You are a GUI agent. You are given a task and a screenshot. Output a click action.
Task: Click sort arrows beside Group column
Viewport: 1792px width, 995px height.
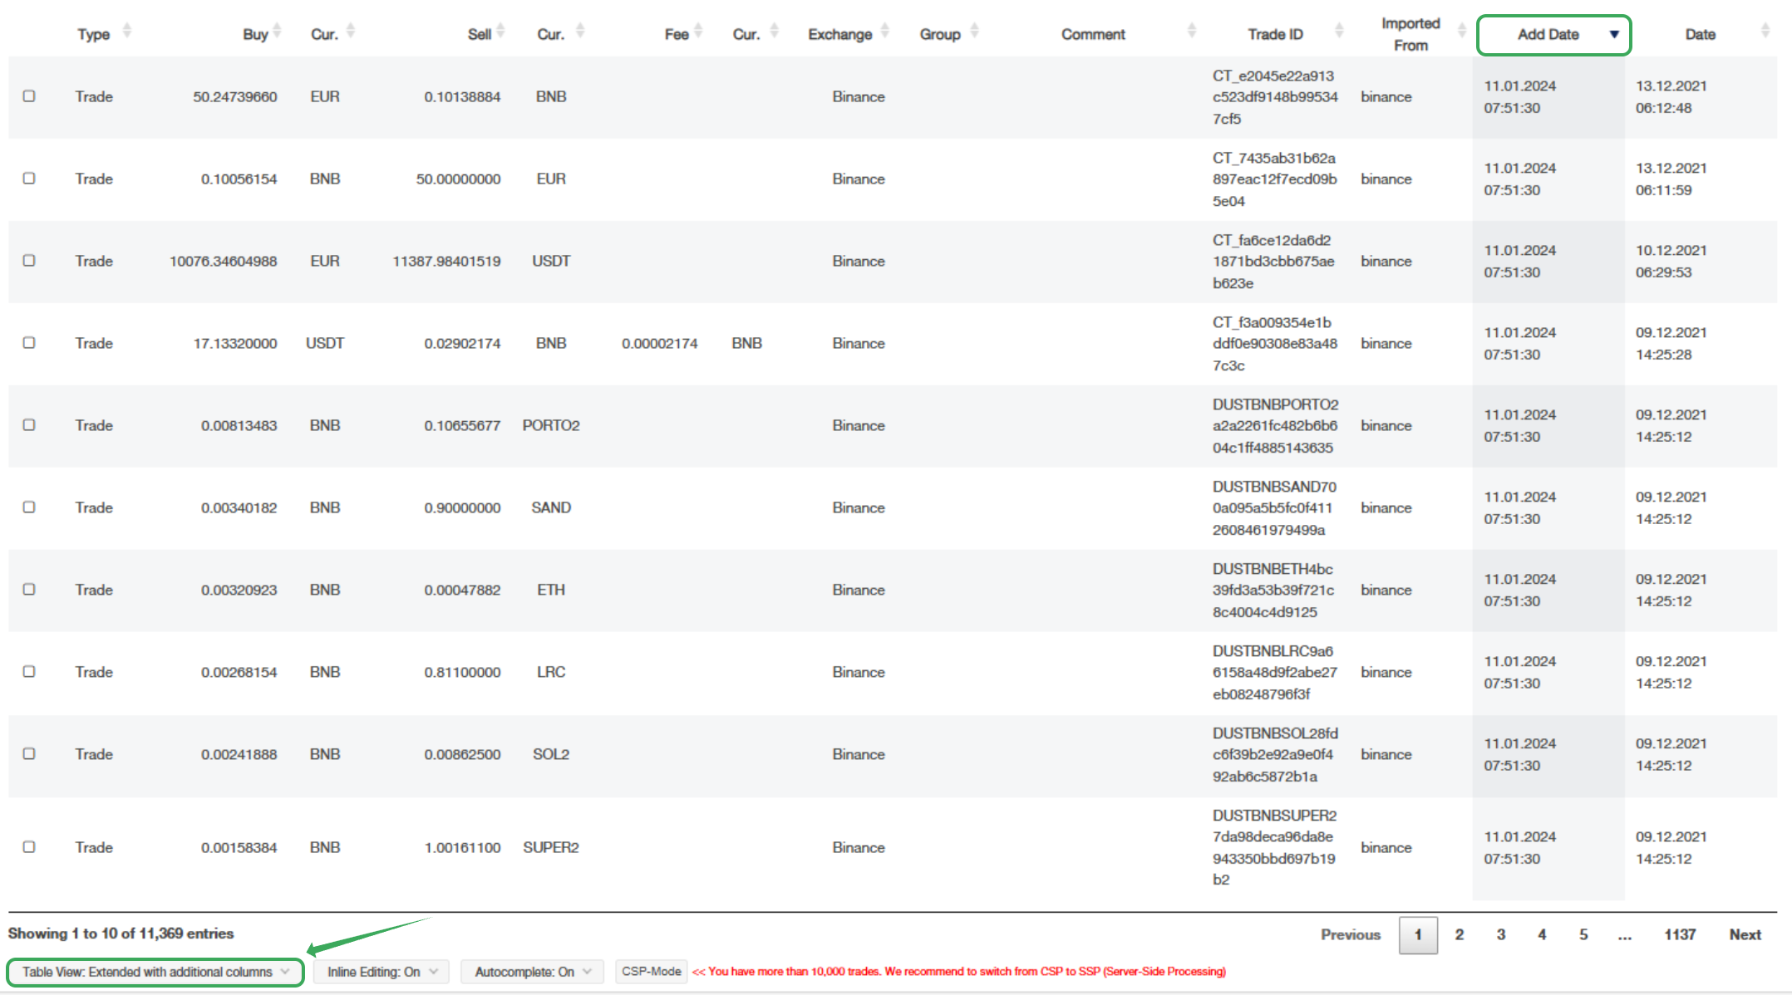click(975, 32)
